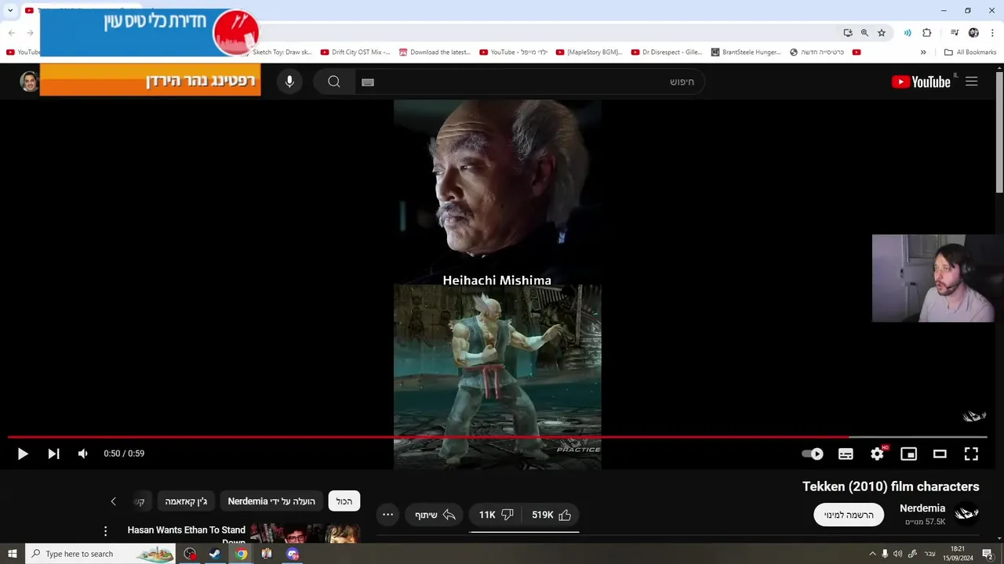1004x564 pixels.
Task: Play the paused Tekken video
Action: click(23, 454)
